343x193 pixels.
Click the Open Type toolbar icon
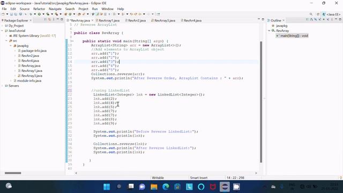click(x=79, y=14)
